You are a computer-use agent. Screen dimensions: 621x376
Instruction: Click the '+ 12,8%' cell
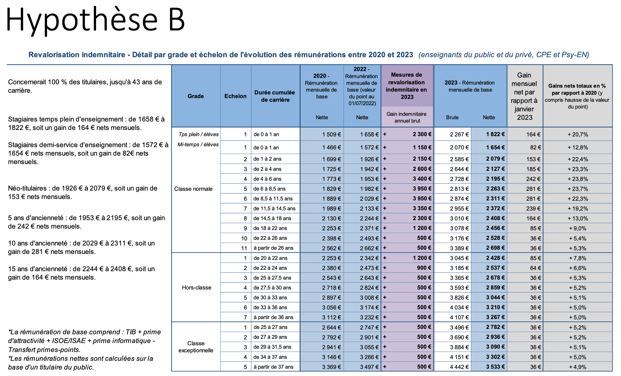578,147
